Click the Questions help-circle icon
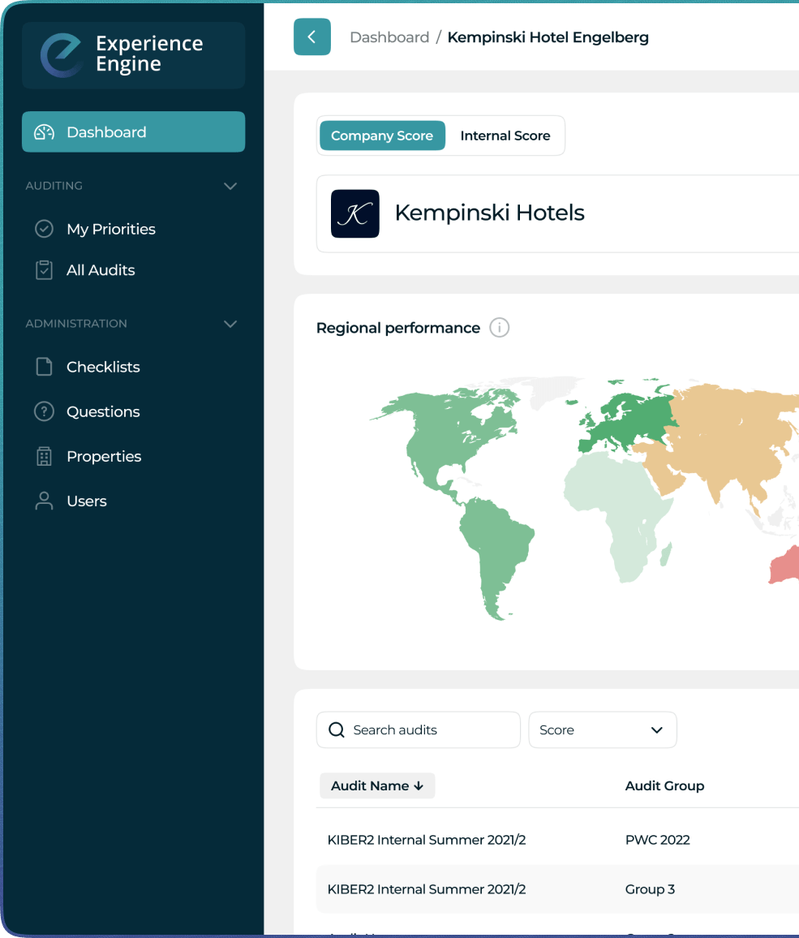 44,411
